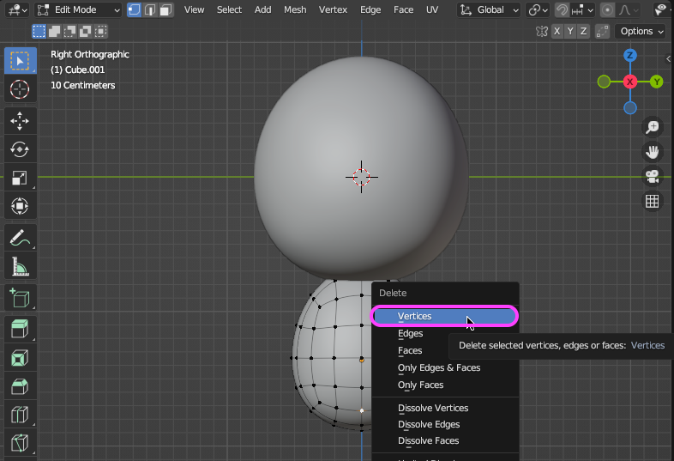Open the Global transform orientation dropdown
674x461 pixels.
click(x=489, y=10)
